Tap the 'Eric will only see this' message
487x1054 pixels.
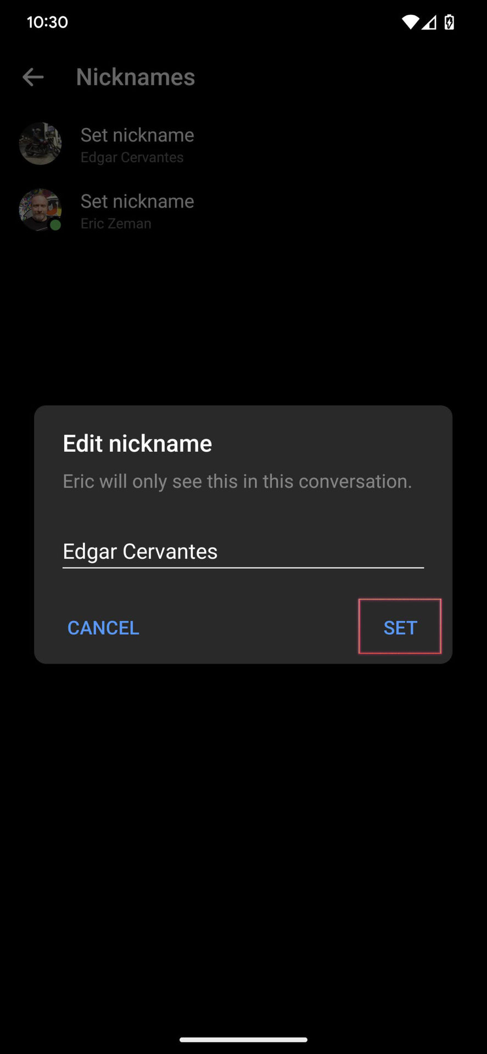click(237, 481)
